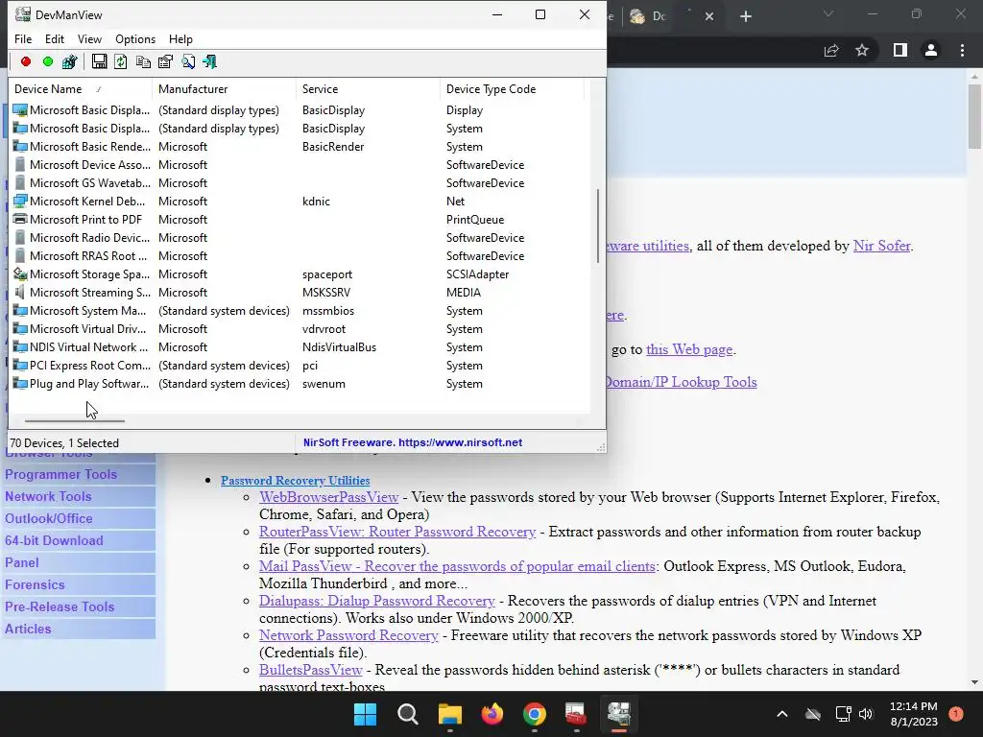
Task: Click the notification badge in the tray
Action: 956,714
